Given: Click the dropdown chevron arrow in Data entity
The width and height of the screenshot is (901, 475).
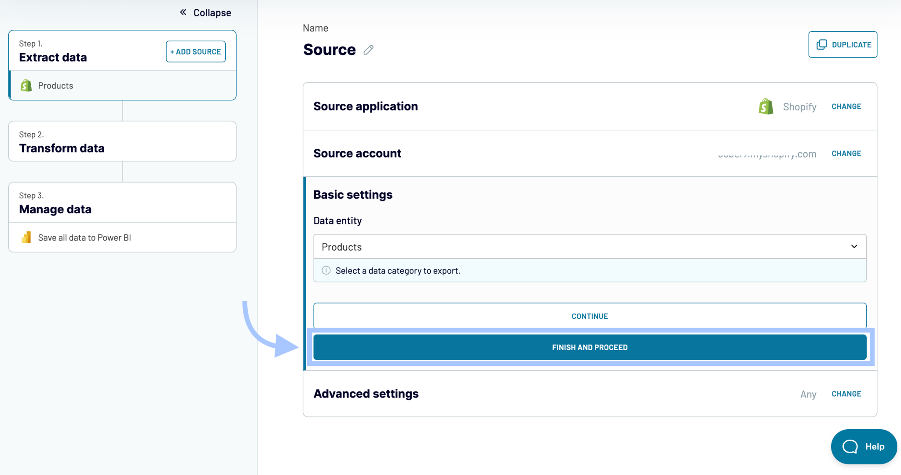Looking at the screenshot, I should (854, 246).
